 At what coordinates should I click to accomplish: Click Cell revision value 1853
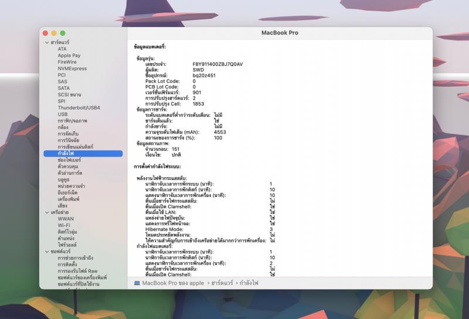tap(198, 104)
